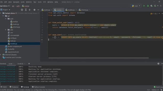The width and height of the screenshot is (163, 91).
Task: Click 'Application startup complete.' terminal line
Action: (43, 81)
